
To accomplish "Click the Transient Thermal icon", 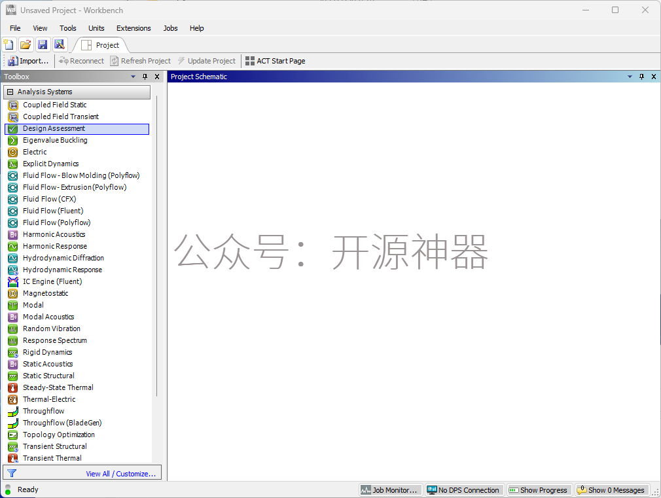I will tap(13, 458).
